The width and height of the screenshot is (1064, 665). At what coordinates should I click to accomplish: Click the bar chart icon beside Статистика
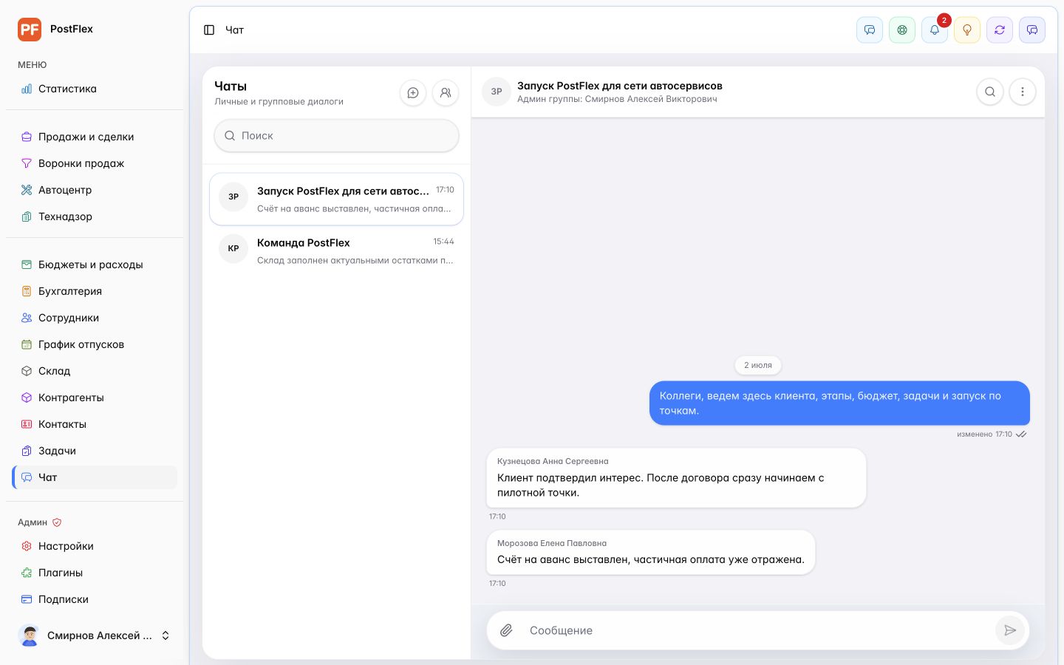[27, 89]
